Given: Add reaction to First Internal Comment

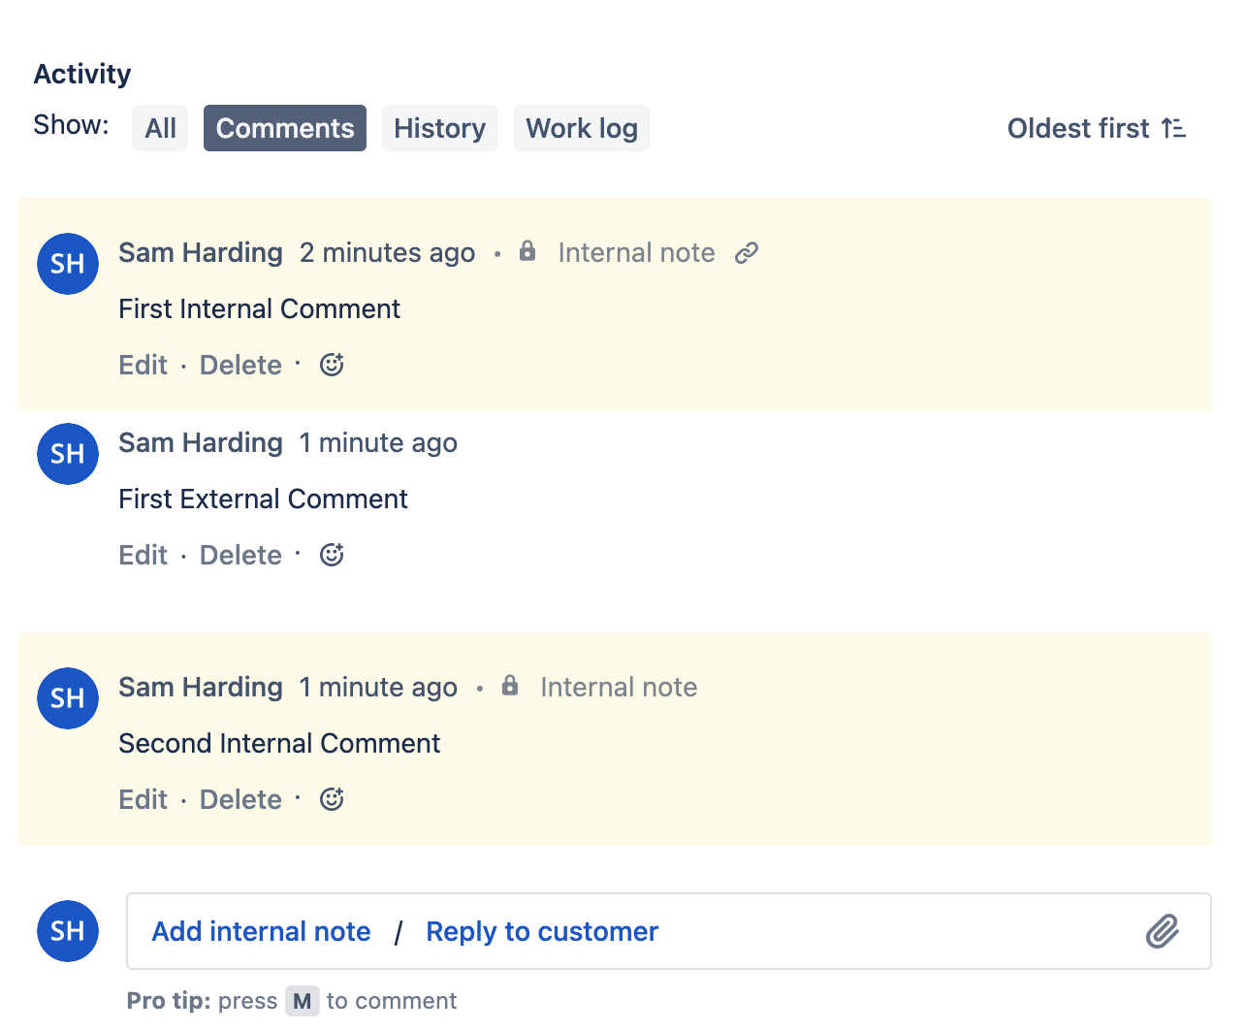Looking at the screenshot, I should (x=332, y=365).
